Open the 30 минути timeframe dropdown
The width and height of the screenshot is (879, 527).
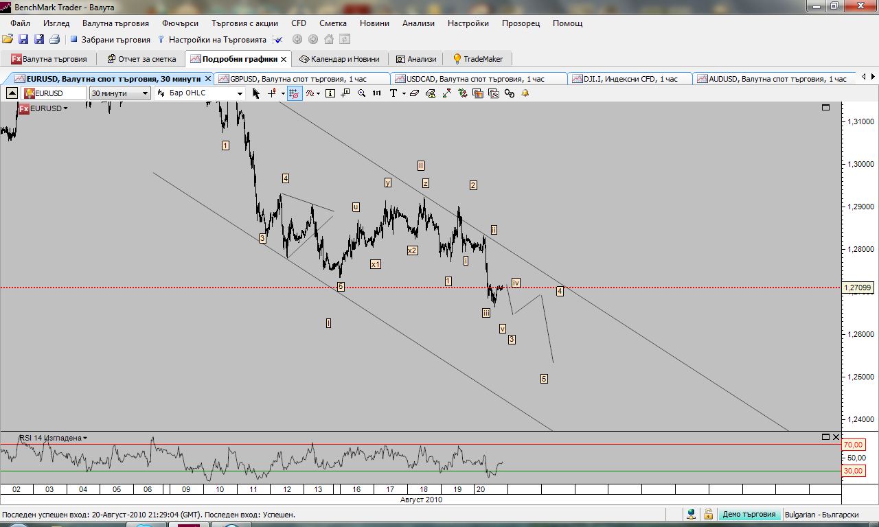tap(120, 93)
